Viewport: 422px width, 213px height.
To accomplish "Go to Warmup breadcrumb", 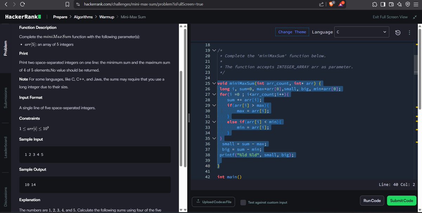I will pos(107,17).
